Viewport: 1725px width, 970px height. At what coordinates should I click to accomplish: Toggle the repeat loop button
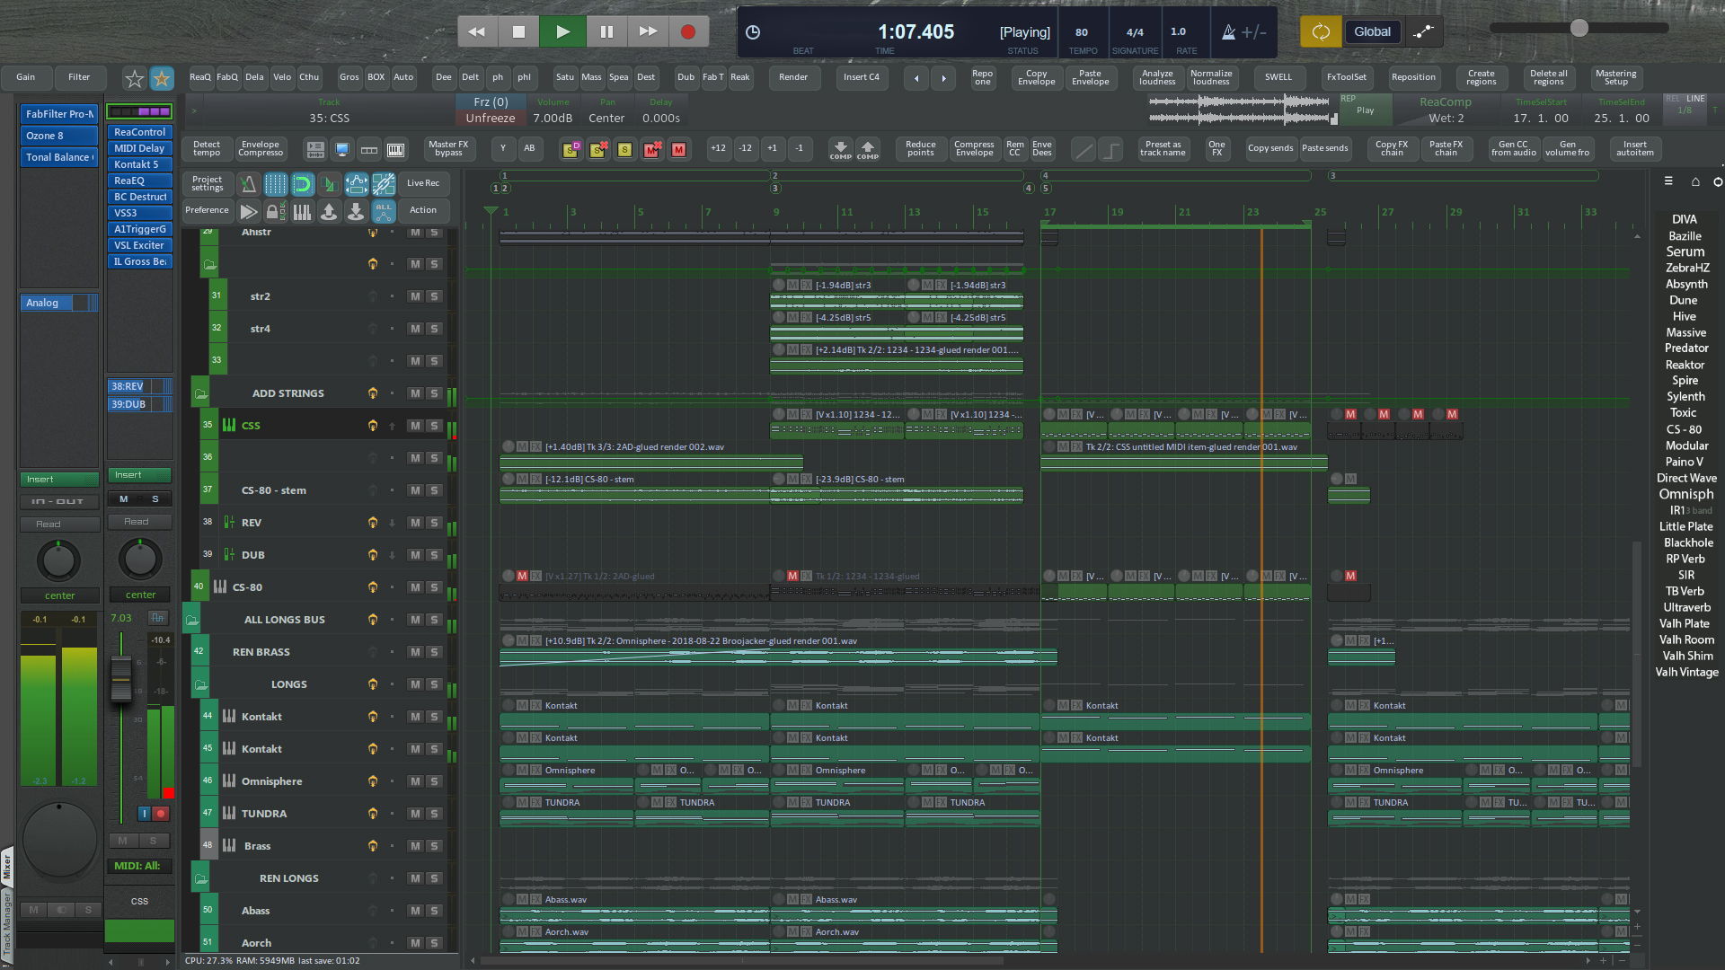pos(1320,31)
